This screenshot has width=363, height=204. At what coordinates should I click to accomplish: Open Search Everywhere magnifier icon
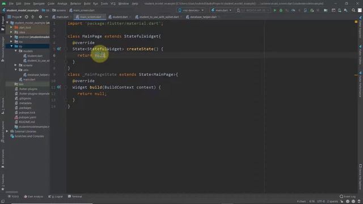(353, 10)
